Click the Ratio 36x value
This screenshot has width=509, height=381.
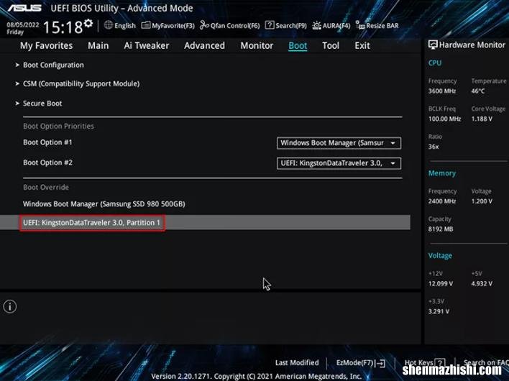click(434, 147)
